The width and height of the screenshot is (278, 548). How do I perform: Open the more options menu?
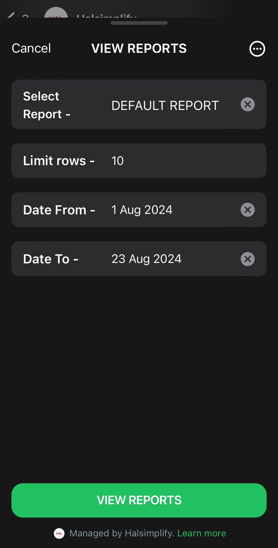click(257, 49)
